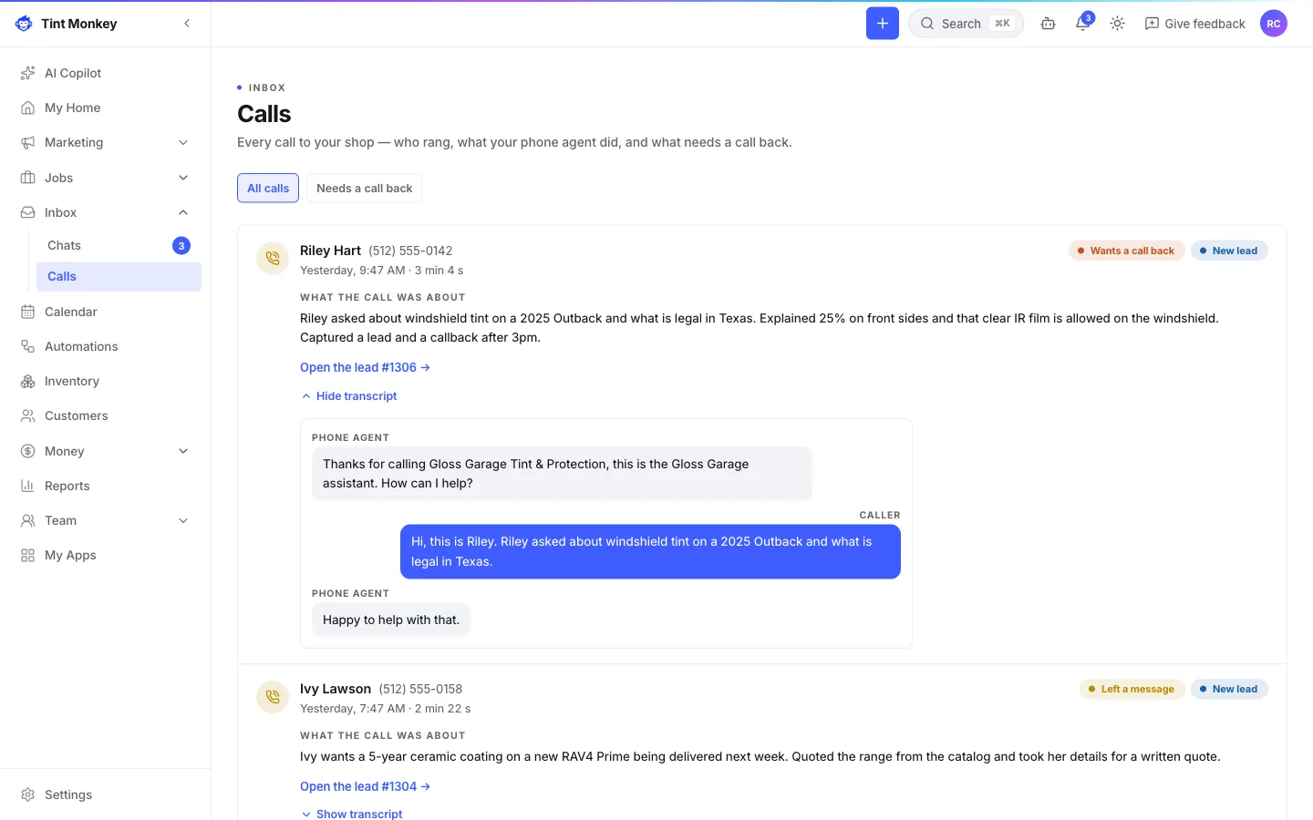1313x820 pixels.
Task: Collapse the Inbox menu chevron
Action: click(183, 212)
